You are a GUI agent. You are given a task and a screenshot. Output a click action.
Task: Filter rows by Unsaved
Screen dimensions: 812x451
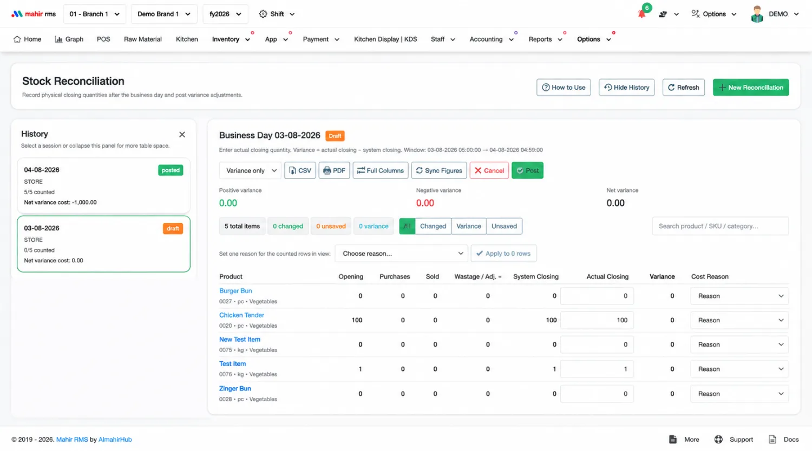click(504, 226)
